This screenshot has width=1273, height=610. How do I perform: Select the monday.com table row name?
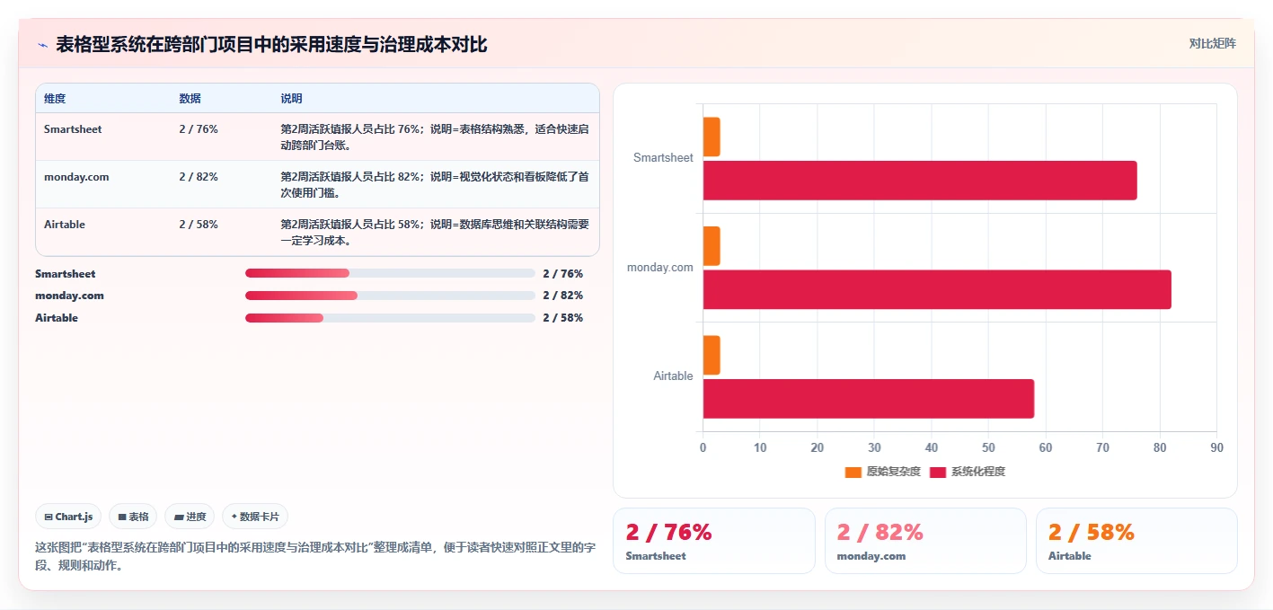click(x=76, y=177)
